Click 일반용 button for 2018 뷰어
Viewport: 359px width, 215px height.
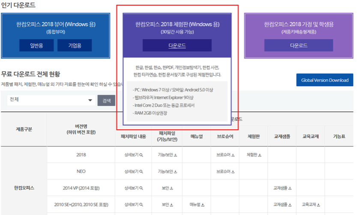tap(36, 45)
